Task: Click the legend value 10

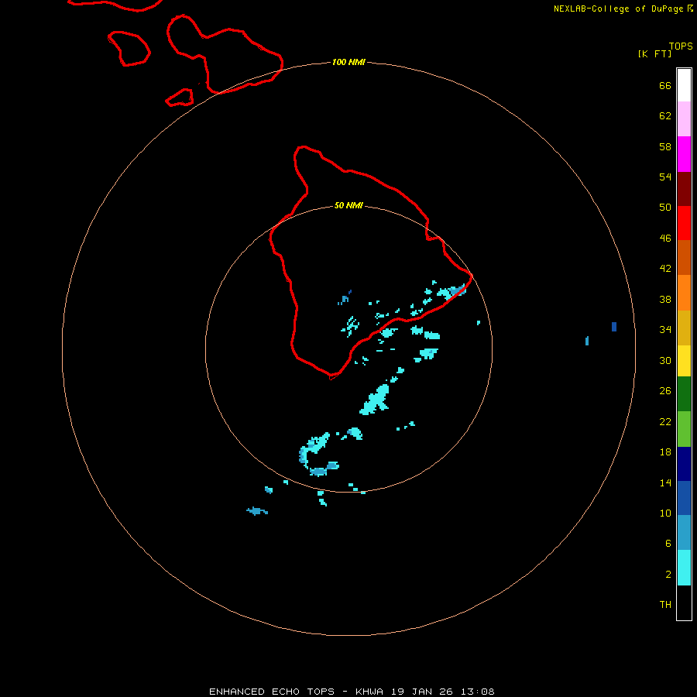Action: [x=665, y=513]
